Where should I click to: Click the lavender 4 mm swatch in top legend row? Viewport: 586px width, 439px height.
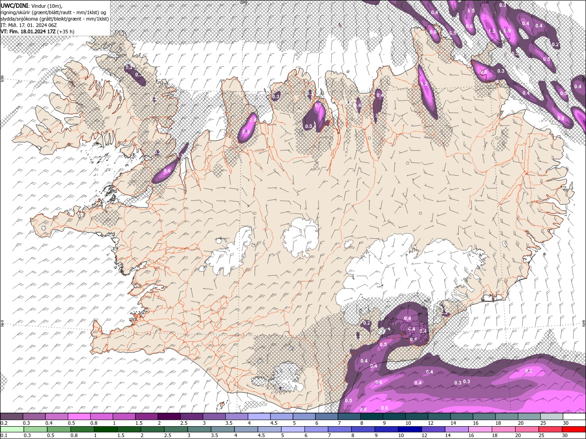(x=258, y=417)
